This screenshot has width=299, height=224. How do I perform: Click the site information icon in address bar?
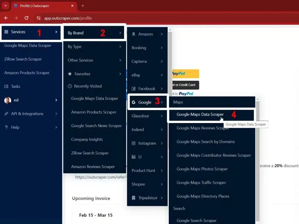coord(39,18)
